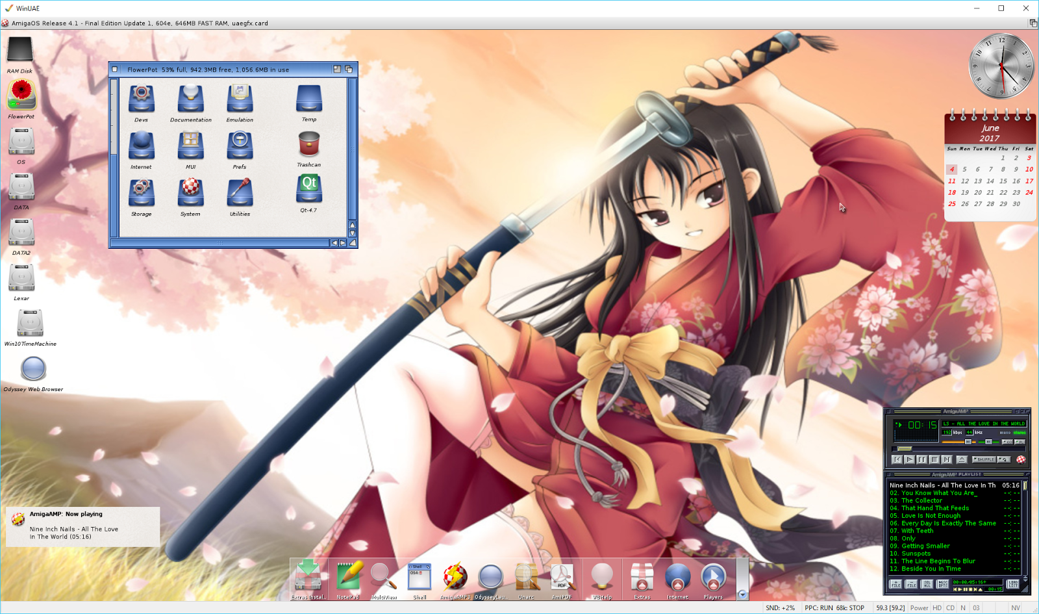The width and height of the screenshot is (1039, 614).
Task: Open the Emulation drawer icon
Action: 240,103
